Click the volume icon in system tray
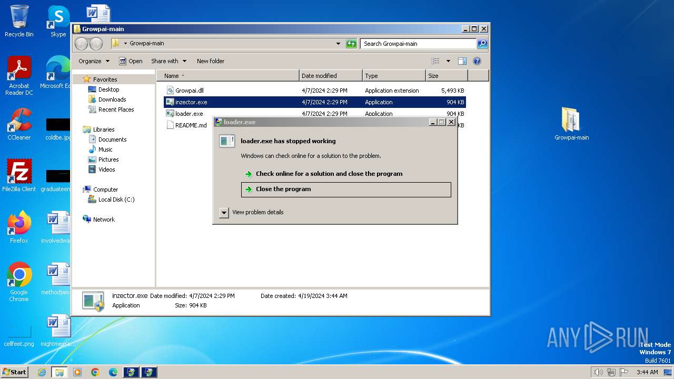The image size is (674, 379). [598, 372]
